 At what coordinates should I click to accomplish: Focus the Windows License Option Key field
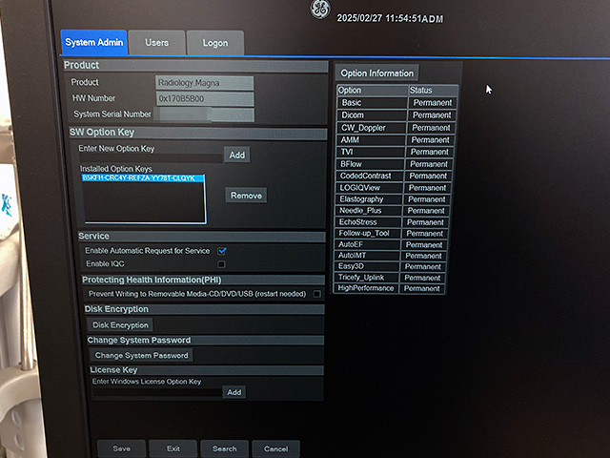pyautogui.click(x=157, y=392)
